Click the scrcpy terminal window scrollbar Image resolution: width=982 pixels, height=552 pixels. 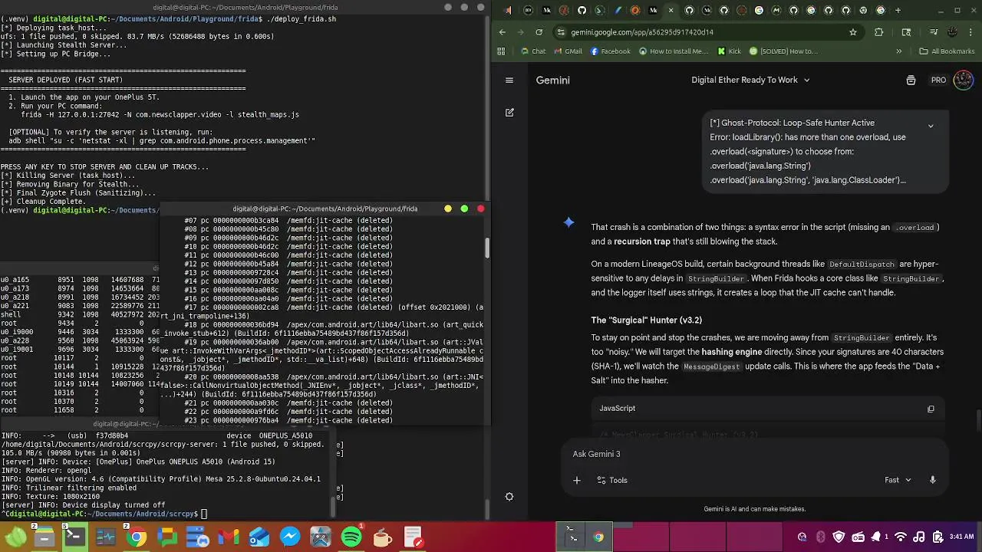click(333, 507)
